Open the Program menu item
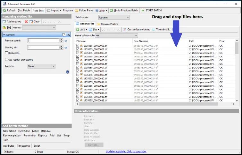Image resolution: width=242 pixels, height=155 pixels. pos(68,11)
